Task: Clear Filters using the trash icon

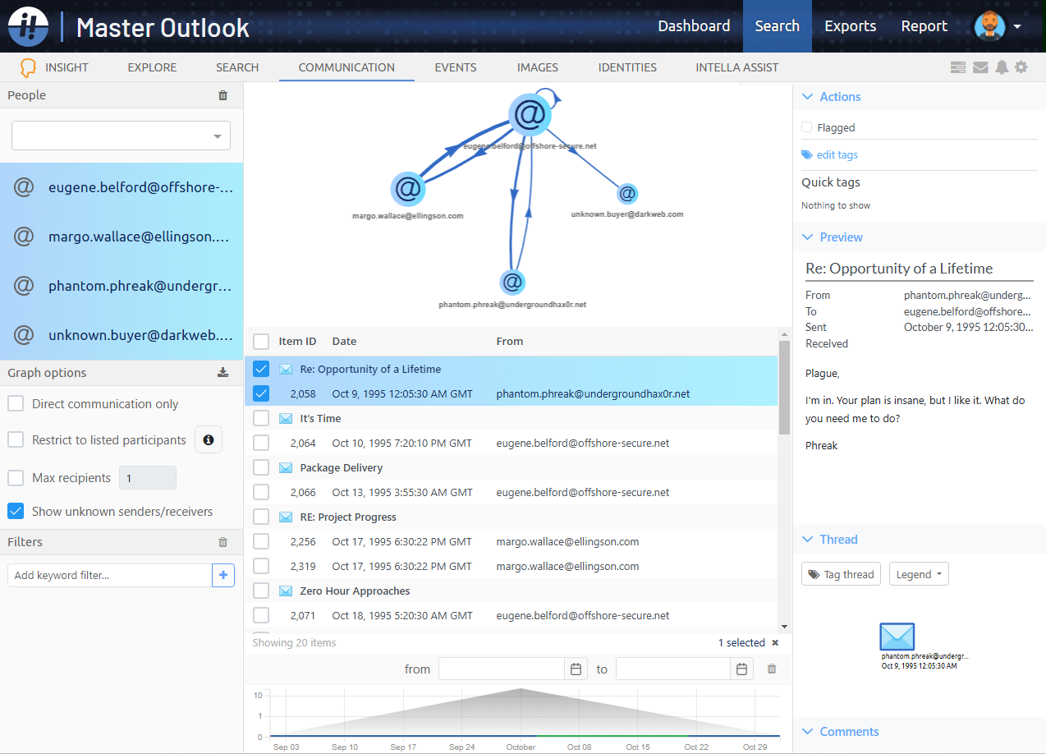Action: pyautogui.click(x=222, y=541)
